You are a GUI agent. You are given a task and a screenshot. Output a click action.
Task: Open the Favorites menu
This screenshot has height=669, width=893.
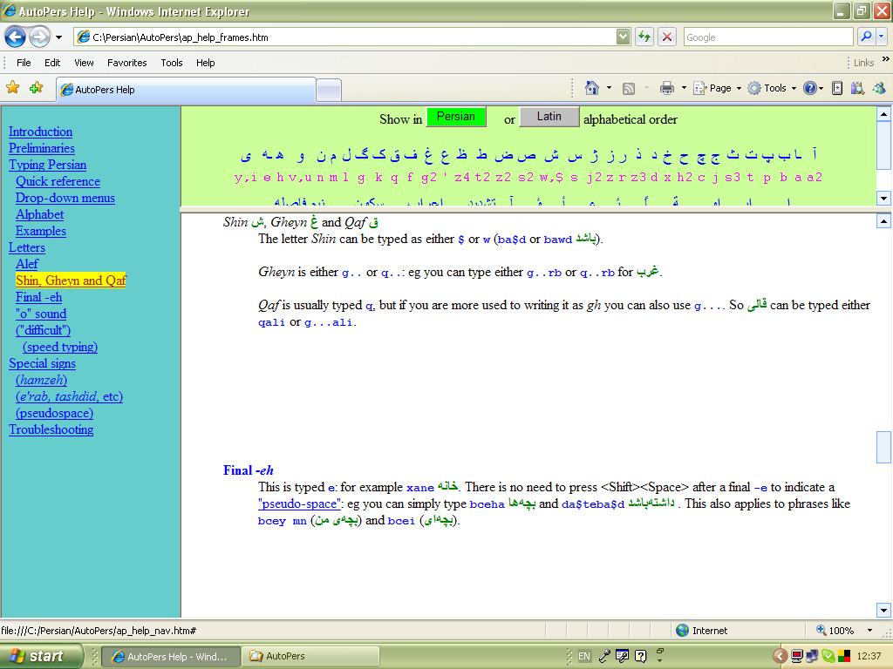pyautogui.click(x=126, y=62)
